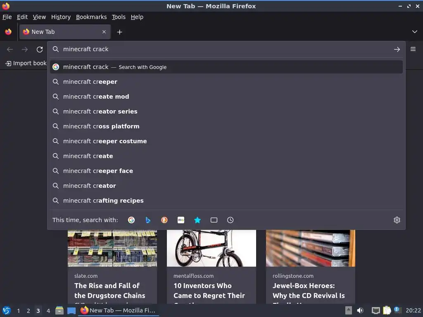Search this time with Bing icon
This screenshot has height=317, width=423.
(148, 220)
